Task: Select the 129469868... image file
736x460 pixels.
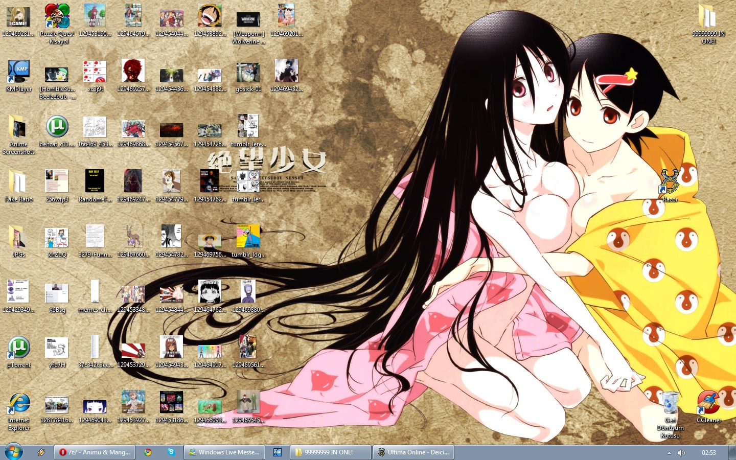Action: pos(133,129)
